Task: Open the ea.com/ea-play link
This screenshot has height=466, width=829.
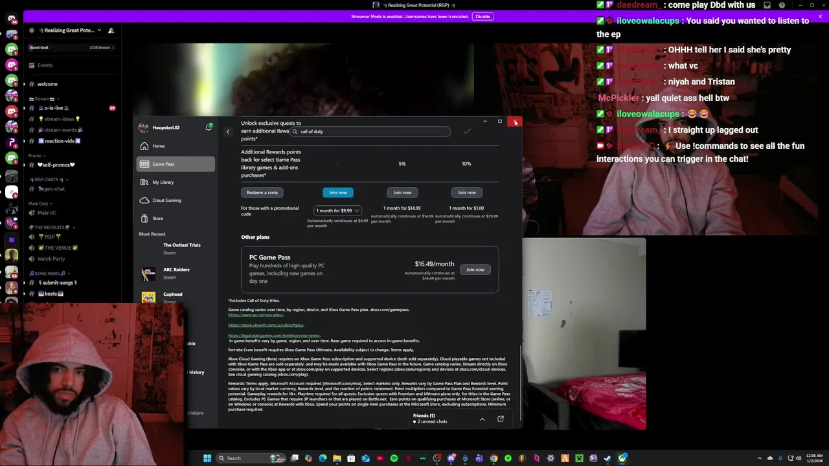Action: [255, 315]
